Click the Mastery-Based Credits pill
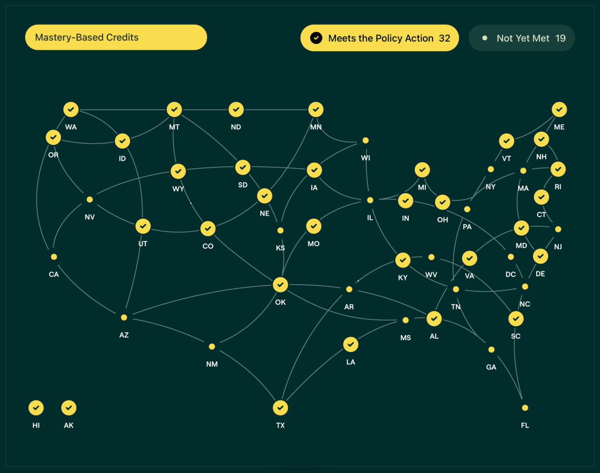Viewport: 600px width, 473px height. 116,38
